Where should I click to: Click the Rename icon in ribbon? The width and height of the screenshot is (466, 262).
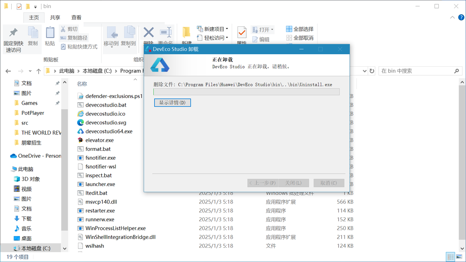click(x=165, y=33)
